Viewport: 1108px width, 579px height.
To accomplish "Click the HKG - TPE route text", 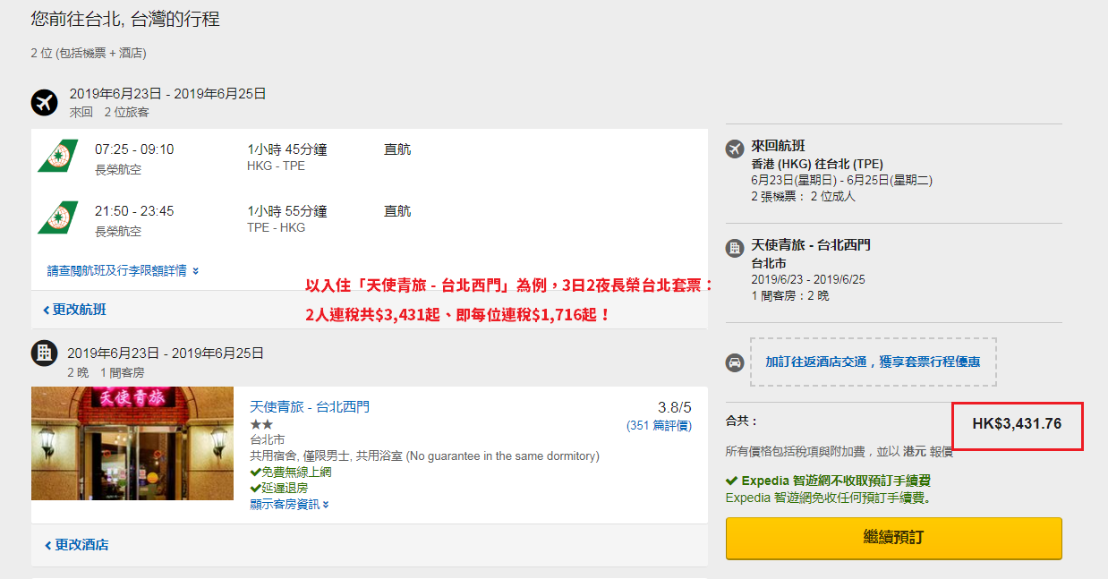I will 276,166.
